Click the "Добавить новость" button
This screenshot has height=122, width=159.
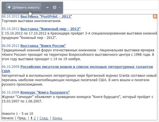[x=23, y=7]
